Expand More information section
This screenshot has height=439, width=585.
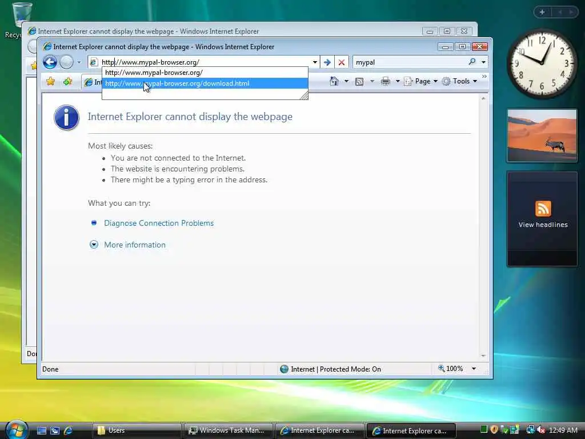[x=134, y=245]
